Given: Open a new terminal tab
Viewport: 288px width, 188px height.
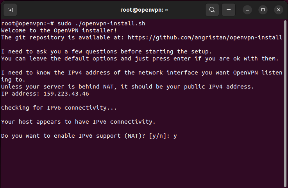Looking at the screenshot, I should (x=10, y=10).
